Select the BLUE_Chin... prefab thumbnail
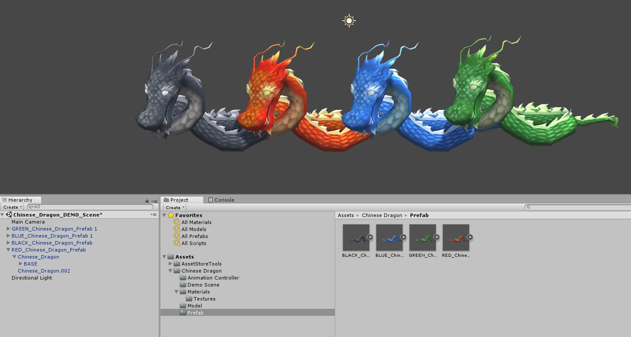 (x=389, y=238)
